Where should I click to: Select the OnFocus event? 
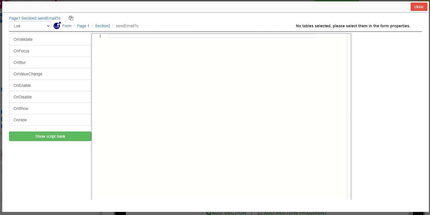(50, 51)
